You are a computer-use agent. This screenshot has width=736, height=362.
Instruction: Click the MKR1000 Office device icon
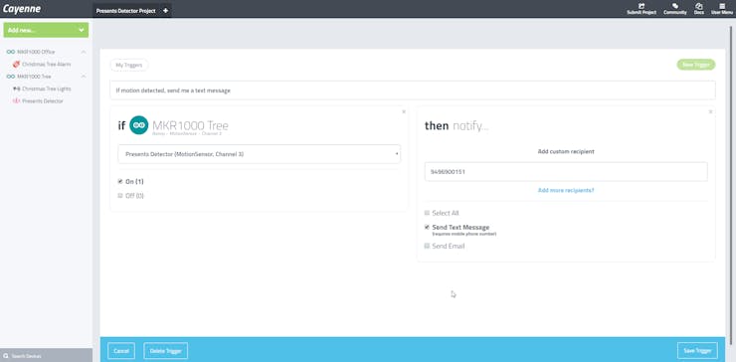tap(11, 52)
